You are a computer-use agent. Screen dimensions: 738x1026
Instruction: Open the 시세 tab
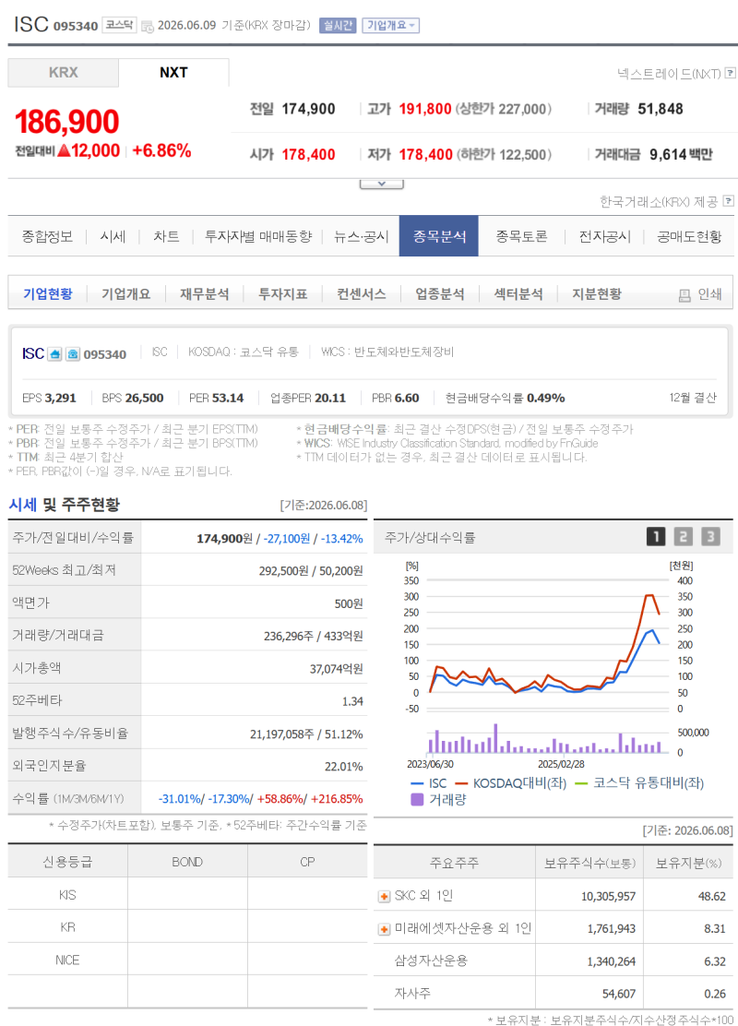coord(113,236)
